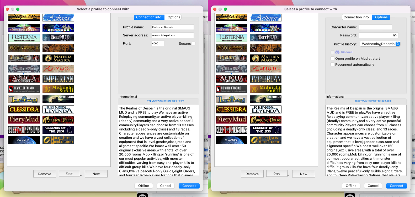415x197 pixels.
Task: Select Realms of Despair profile in the left window
Action: tap(24, 69)
